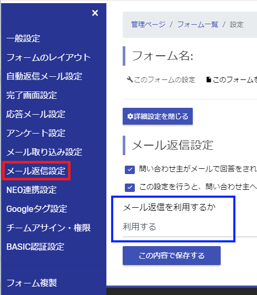Viewport: 257px width, 295px height.
Task: Open アンケート設定 in the sidebar
Action: [x=36, y=133]
